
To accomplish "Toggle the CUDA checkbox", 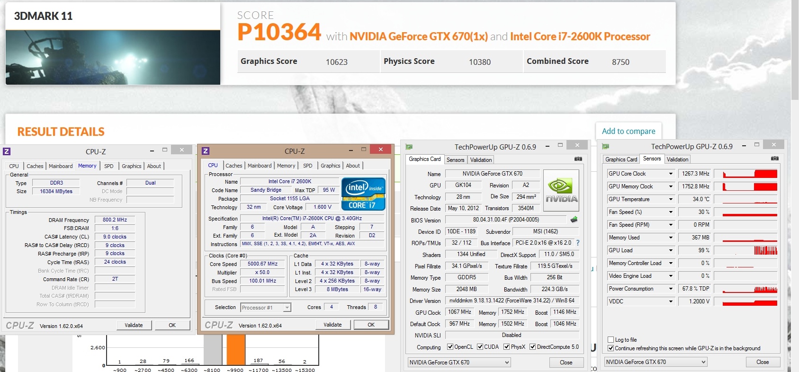I will pyautogui.click(x=480, y=347).
